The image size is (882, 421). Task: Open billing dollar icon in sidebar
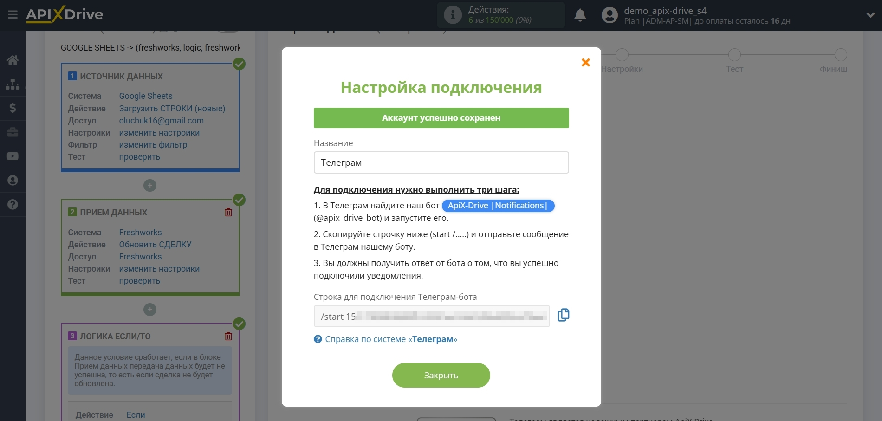tap(13, 108)
